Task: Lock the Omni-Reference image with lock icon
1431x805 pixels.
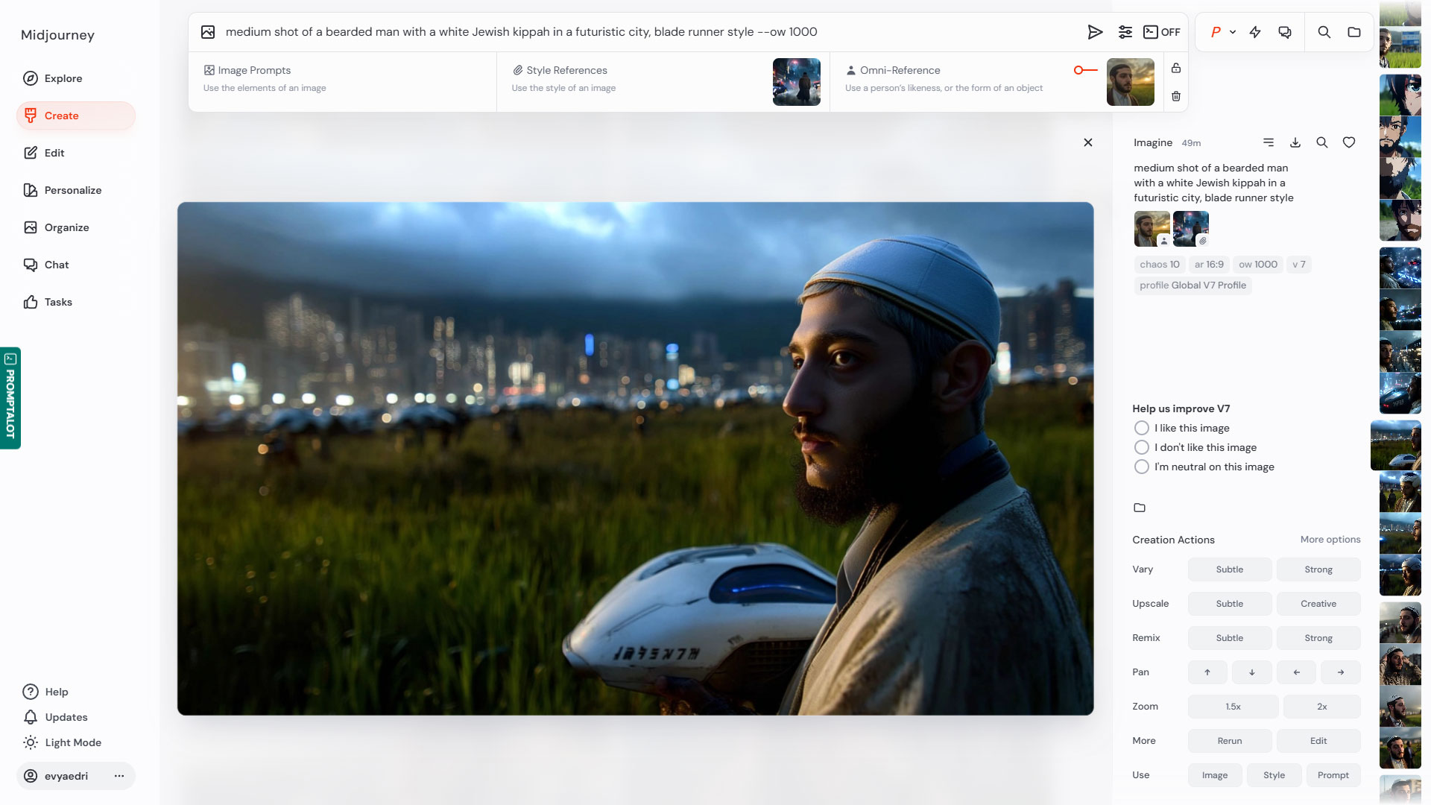Action: (x=1176, y=68)
